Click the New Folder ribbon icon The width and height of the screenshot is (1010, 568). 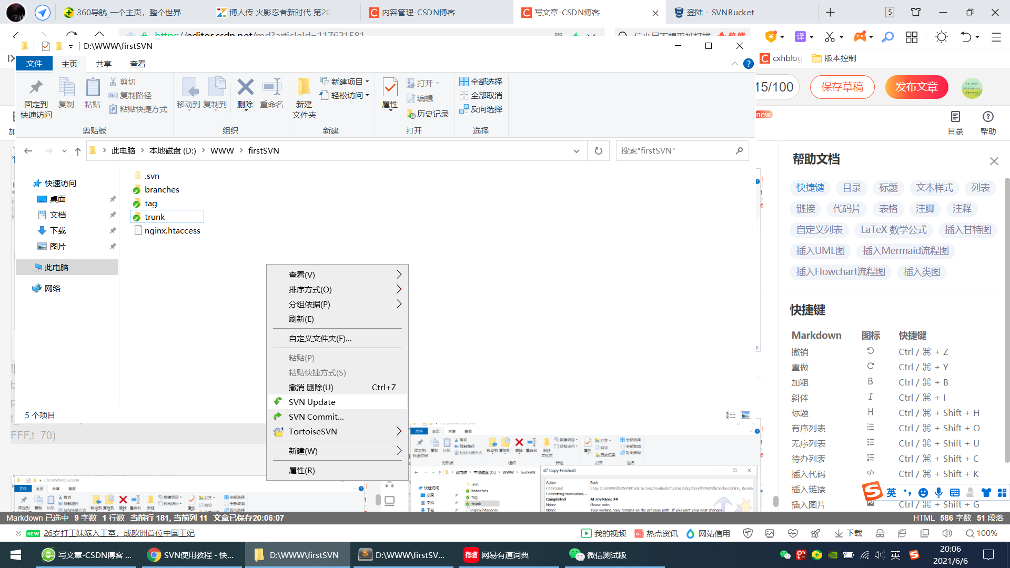[304, 87]
